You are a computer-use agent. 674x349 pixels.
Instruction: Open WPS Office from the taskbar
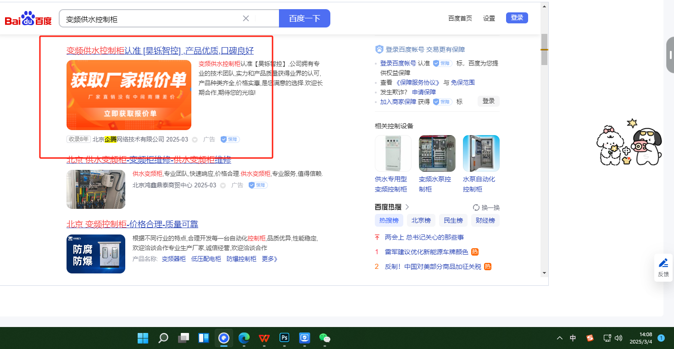pyautogui.click(x=264, y=338)
